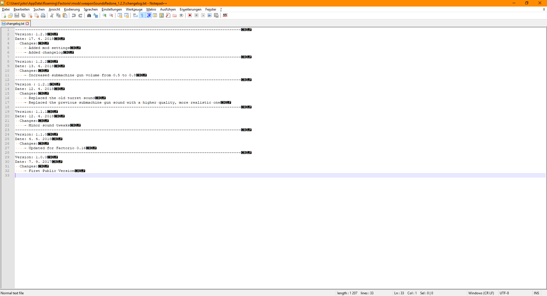Toggle show all characters pilcrow button
The width and height of the screenshot is (547, 296).
[142, 15]
